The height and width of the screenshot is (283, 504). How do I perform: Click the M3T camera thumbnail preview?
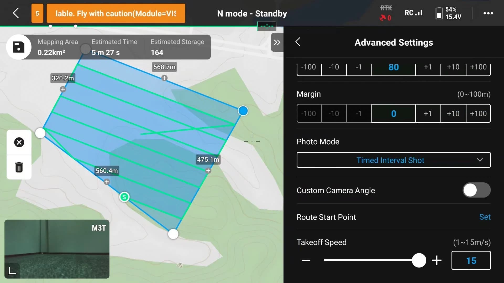(x=57, y=249)
